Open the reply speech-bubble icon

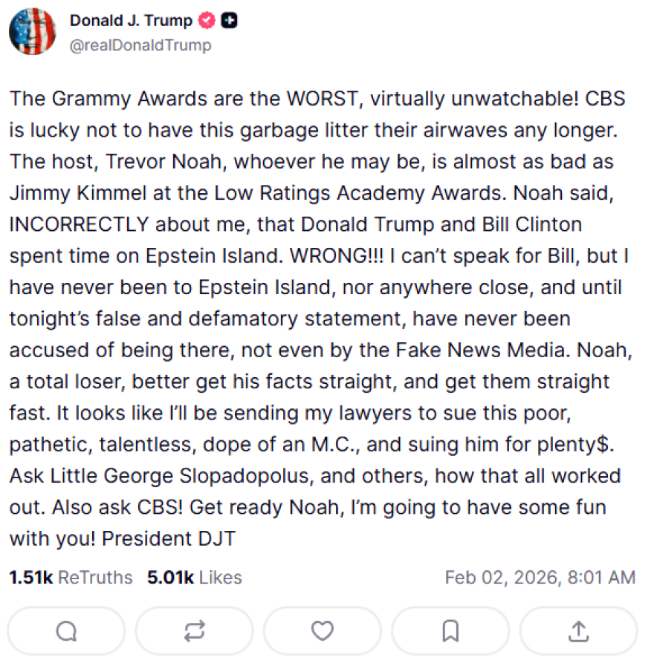[x=66, y=631]
